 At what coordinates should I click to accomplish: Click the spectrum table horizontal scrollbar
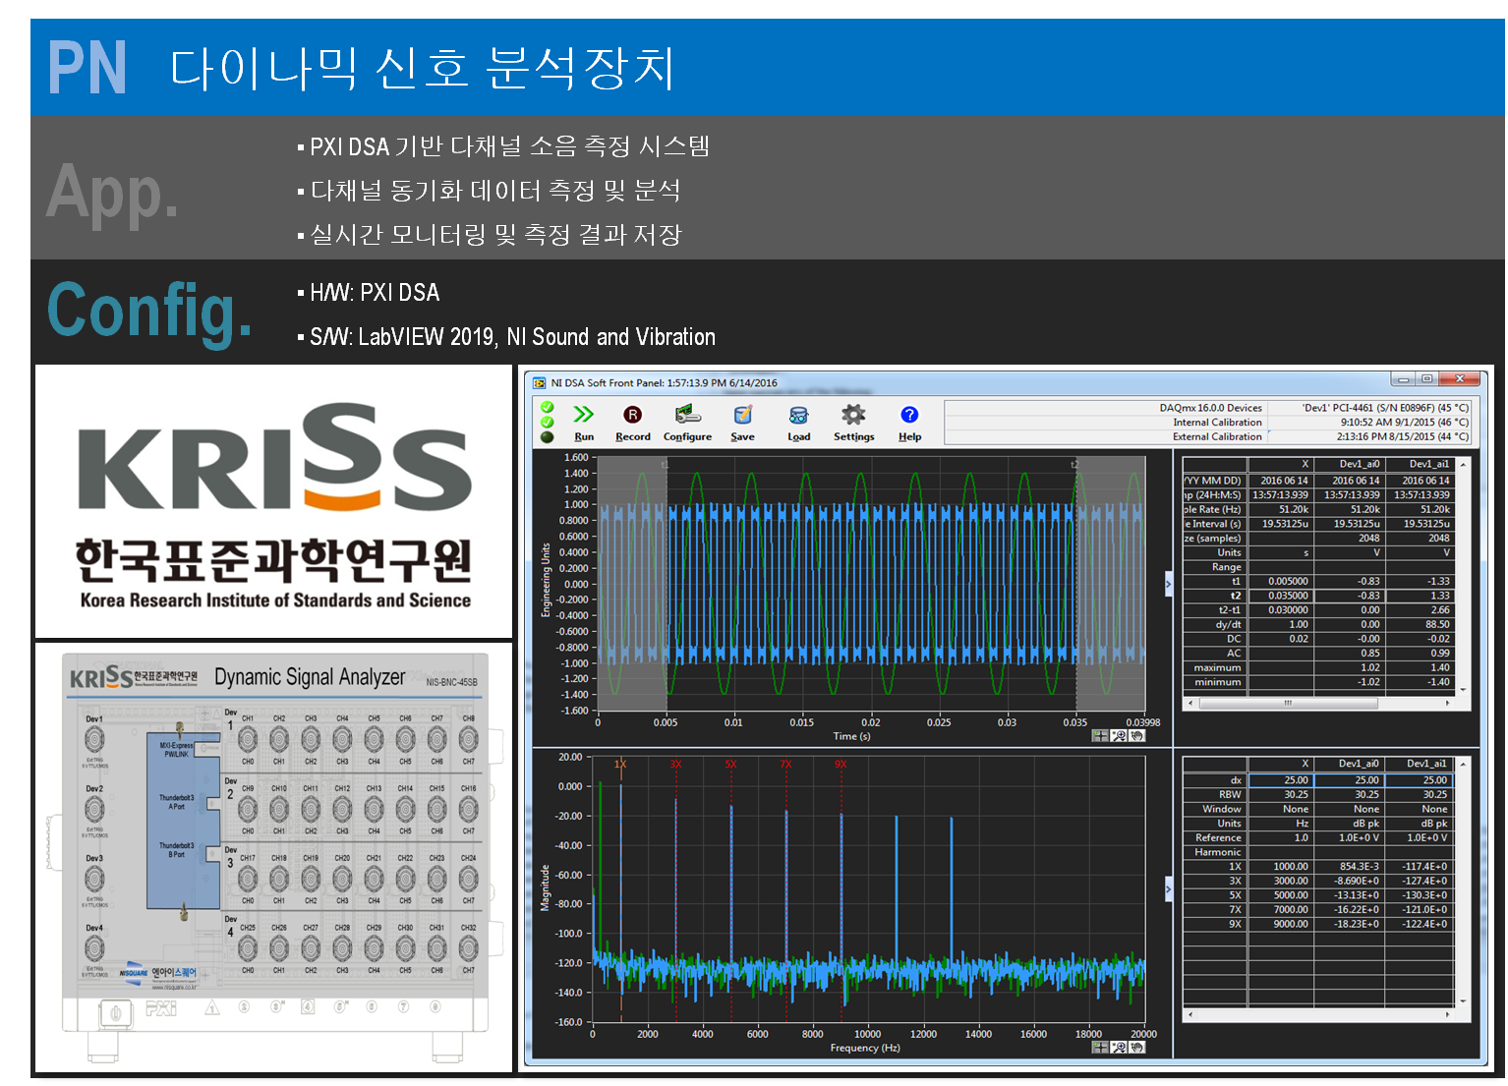[1318, 1014]
